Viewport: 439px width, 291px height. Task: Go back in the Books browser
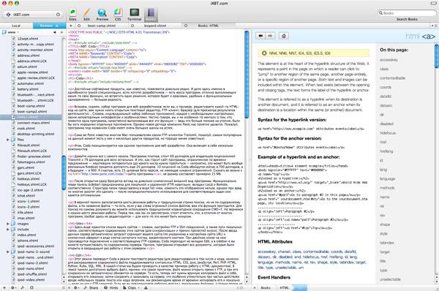pyautogui.click(x=260, y=36)
